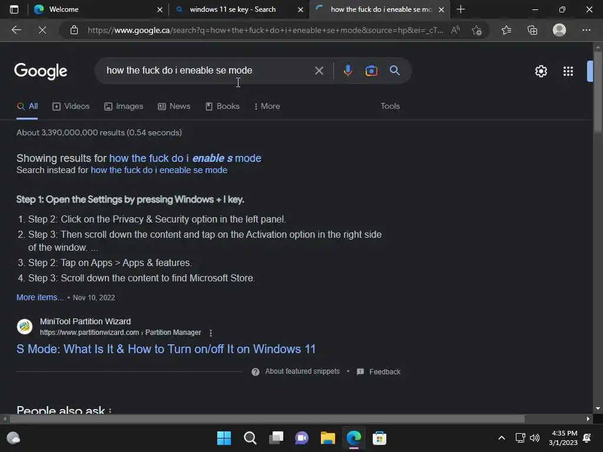Viewport: 603px width, 452px height.
Task: Open Edge Settings and more menu
Action: point(586,30)
